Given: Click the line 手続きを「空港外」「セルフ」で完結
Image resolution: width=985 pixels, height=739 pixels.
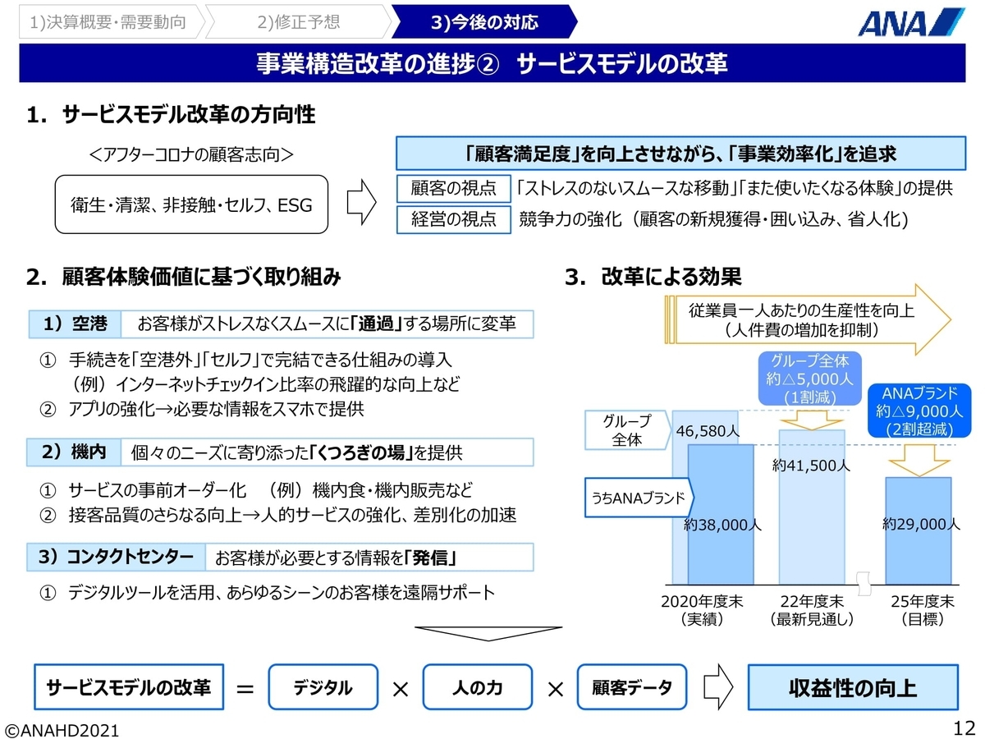Looking at the screenshot, I should coord(247,360).
